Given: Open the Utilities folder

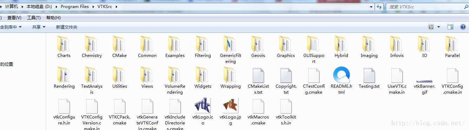Looking at the screenshot, I should pyautogui.click(x=119, y=78).
